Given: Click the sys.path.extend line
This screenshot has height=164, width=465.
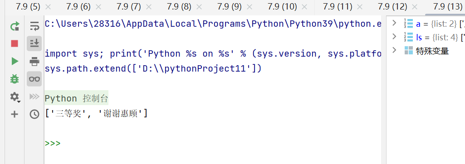Looking at the screenshot, I should [153, 69].
